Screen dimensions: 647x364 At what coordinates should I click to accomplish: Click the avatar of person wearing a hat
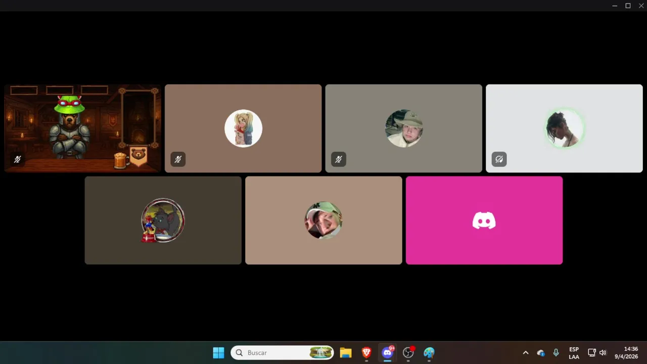(404, 128)
